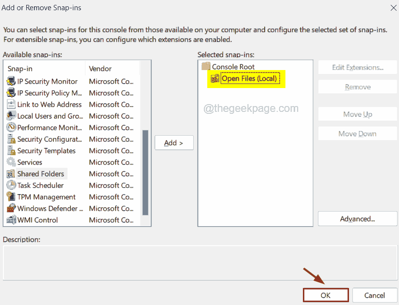
Task: Click the TPM Management icon
Action: [11, 197]
